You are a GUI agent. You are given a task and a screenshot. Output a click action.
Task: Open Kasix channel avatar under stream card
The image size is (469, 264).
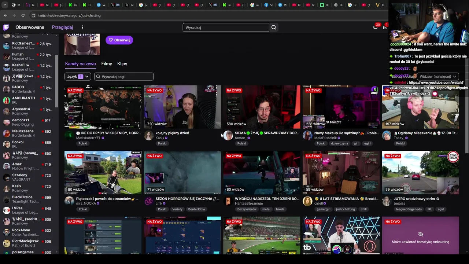pos(148,135)
